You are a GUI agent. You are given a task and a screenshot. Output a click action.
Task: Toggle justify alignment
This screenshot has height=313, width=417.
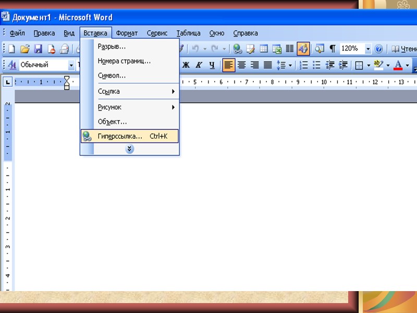click(x=267, y=65)
